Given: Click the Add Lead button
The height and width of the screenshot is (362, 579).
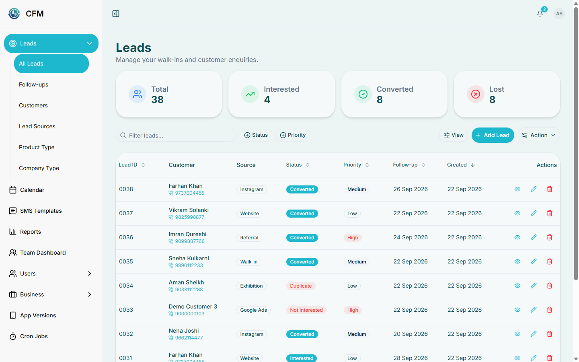Looking at the screenshot, I should [493, 135].
